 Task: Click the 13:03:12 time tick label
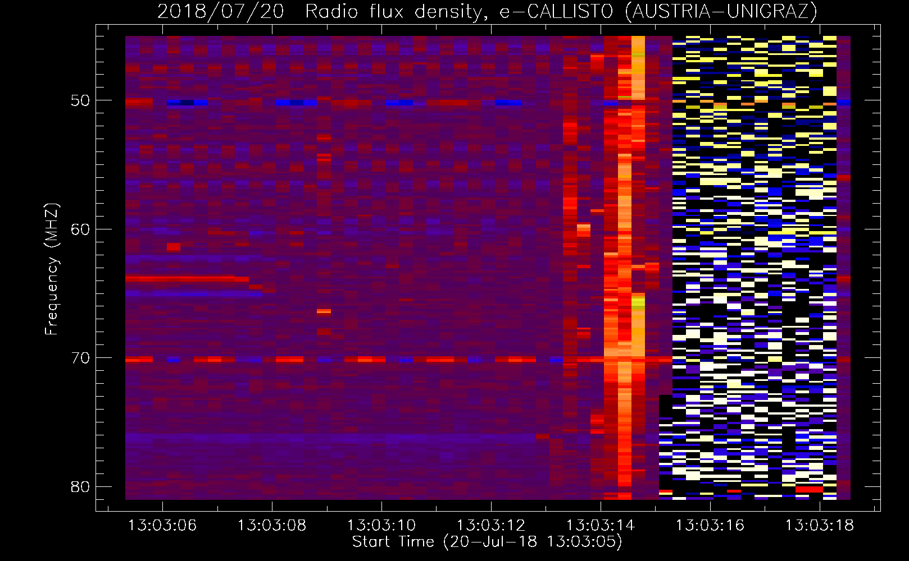click(x=491, y=526)
